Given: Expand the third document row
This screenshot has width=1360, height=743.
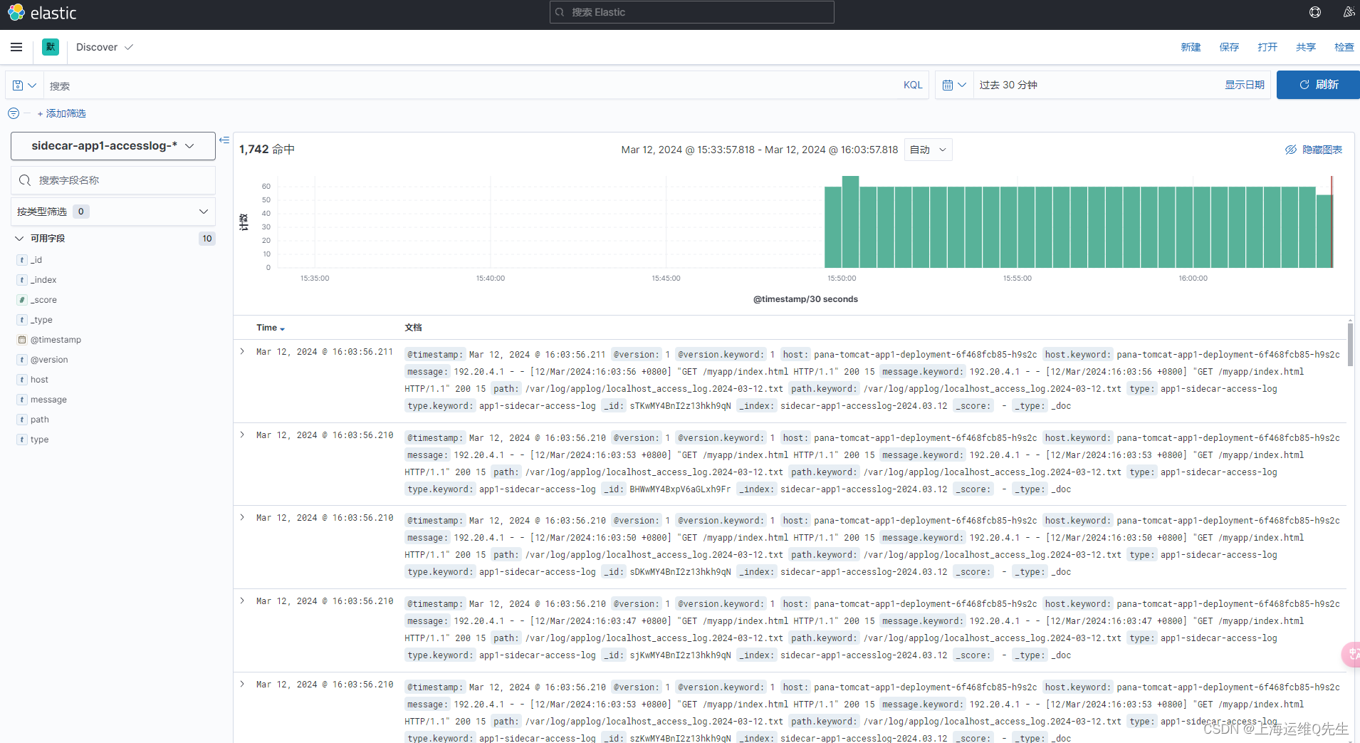Looking at the screenshot, I should [x=242, y=518].
